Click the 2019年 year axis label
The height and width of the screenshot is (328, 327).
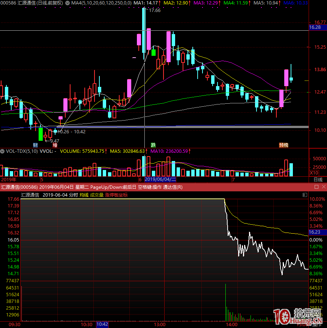[x=9, y=179]
